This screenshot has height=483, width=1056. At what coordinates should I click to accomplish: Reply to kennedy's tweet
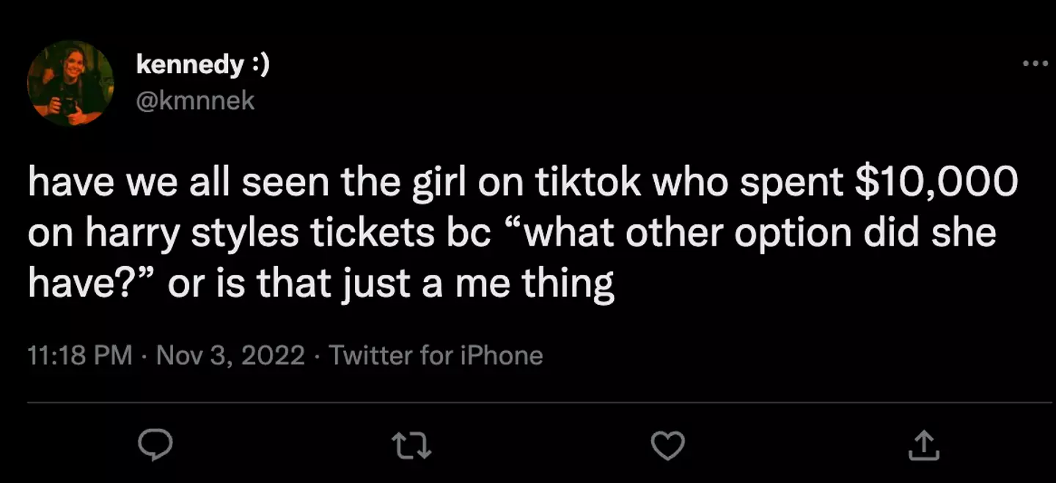coord(155,444)
